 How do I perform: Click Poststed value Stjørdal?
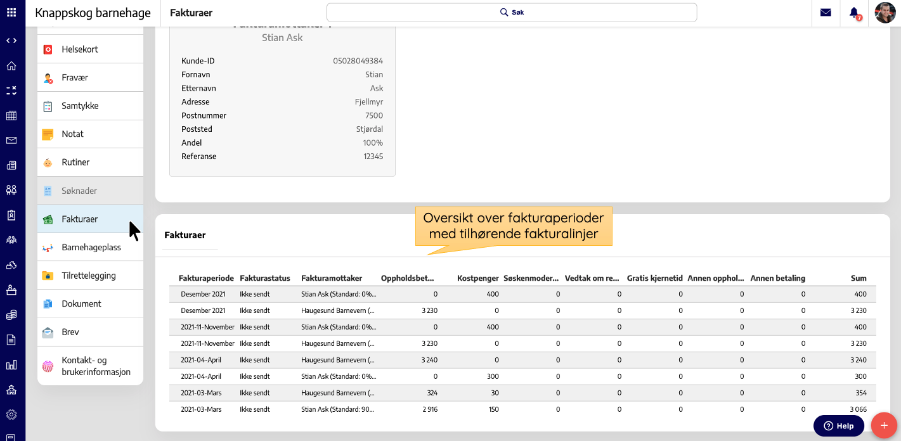pos(369,129)
